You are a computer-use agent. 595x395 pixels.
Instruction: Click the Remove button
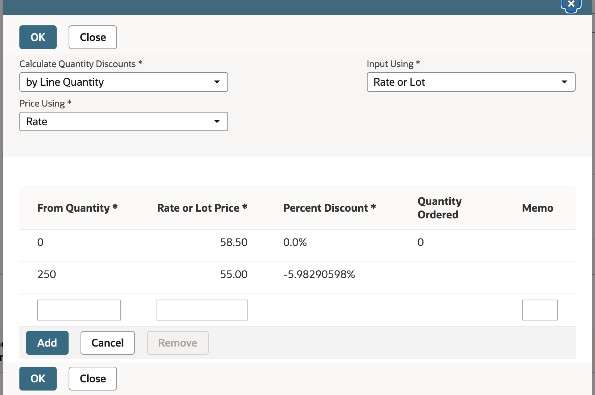(x=178, y=343)
